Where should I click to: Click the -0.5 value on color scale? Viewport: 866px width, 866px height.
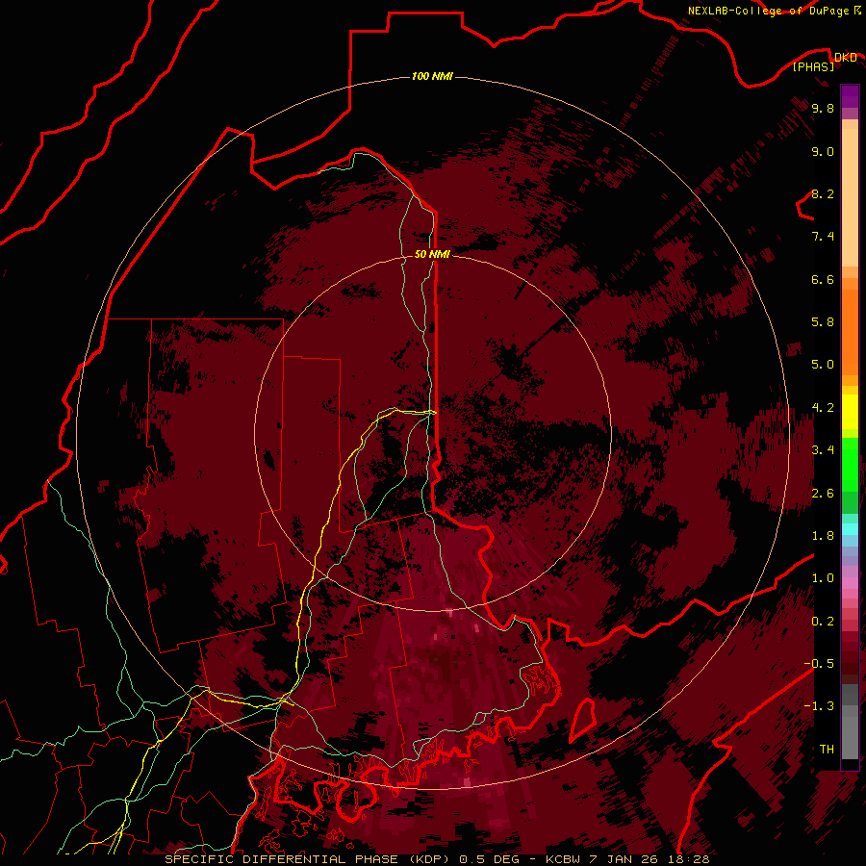pyautogui.click(x=819, y=664)
